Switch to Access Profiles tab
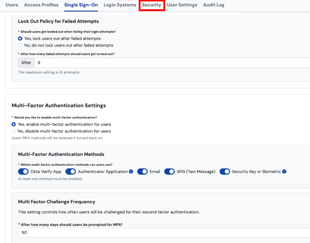Screen dimensions: 310x243 tap(41, 5)
